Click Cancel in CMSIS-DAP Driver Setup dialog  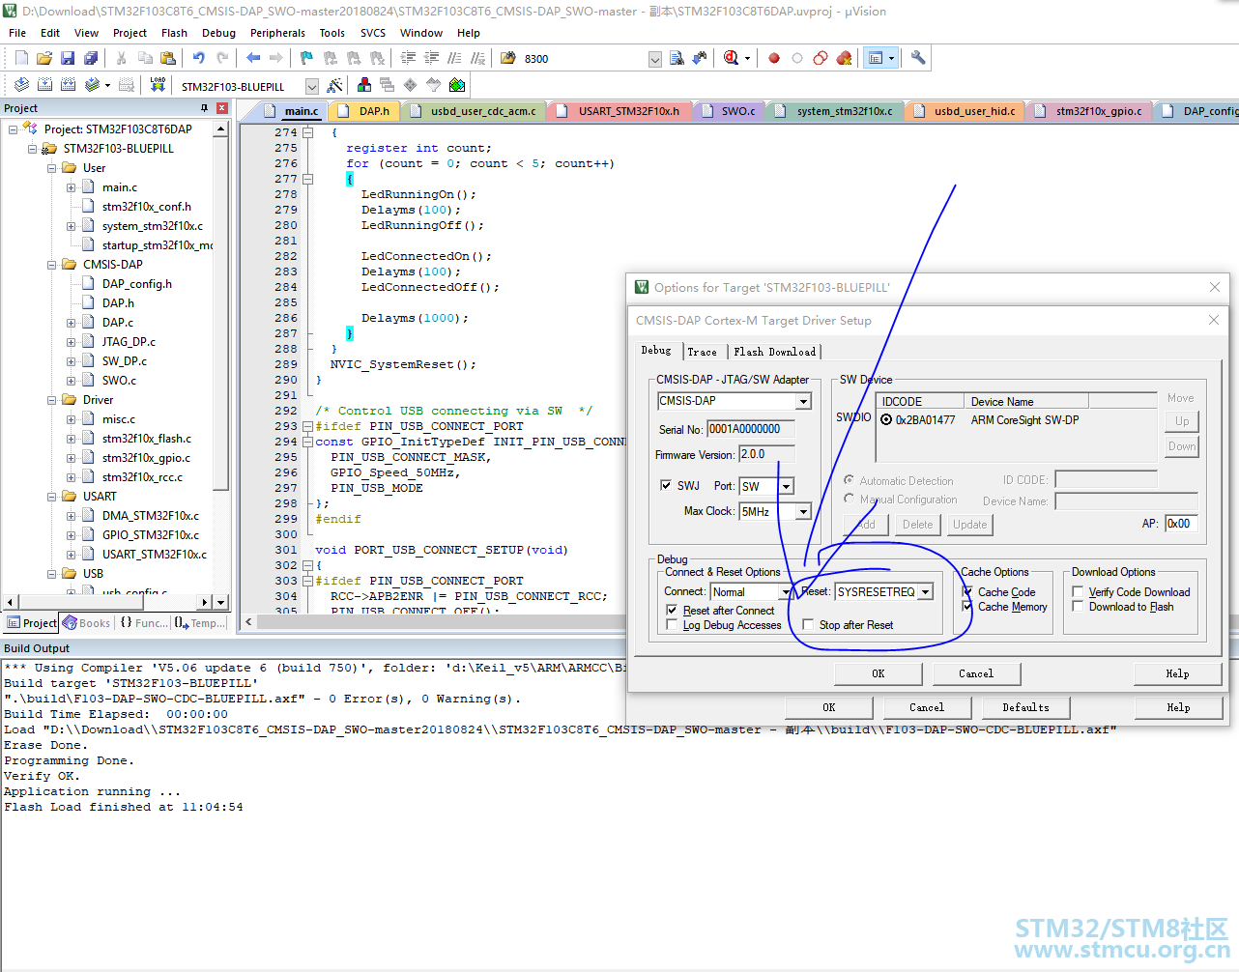[x=976, y=673]
